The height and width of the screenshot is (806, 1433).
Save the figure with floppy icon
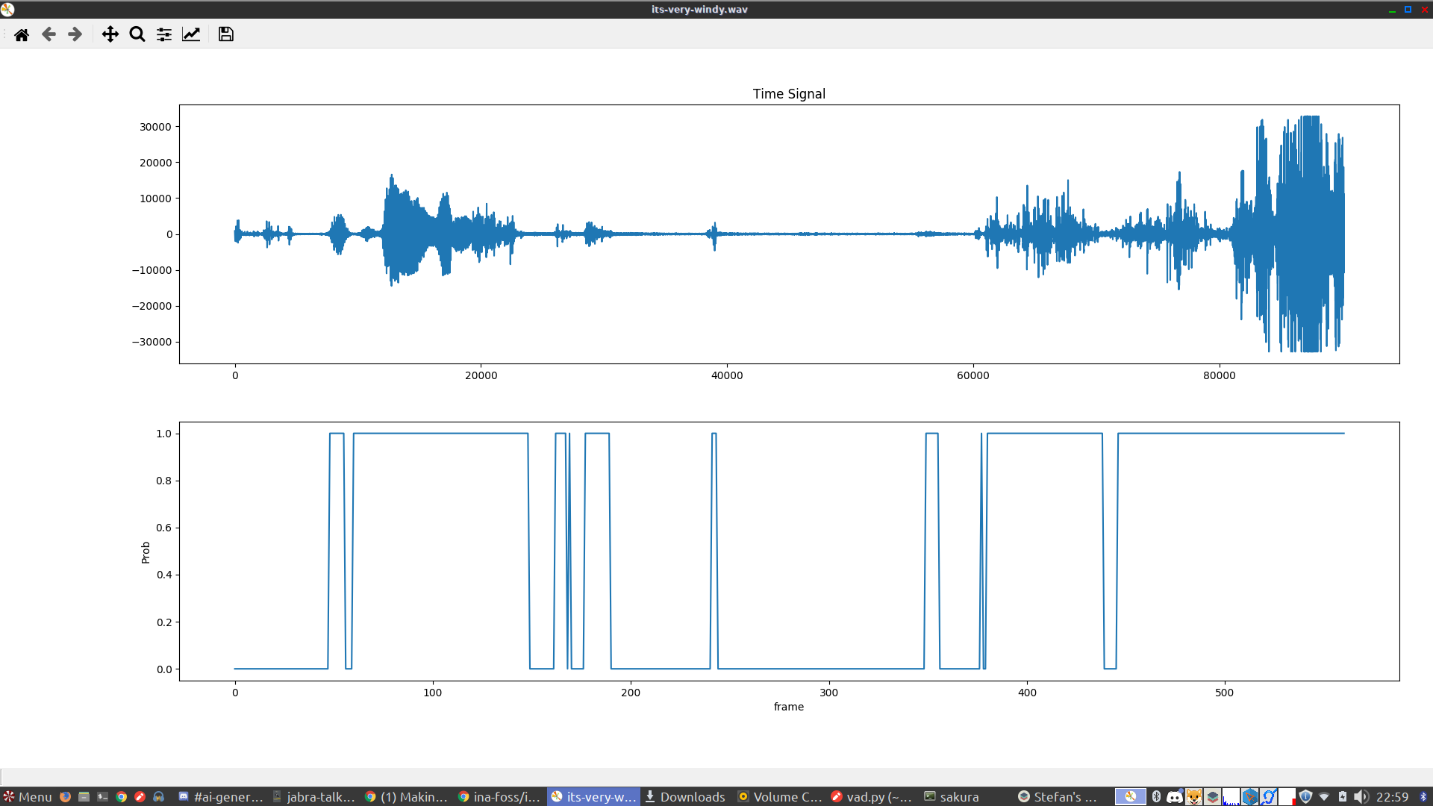click(x=225, y=34)
